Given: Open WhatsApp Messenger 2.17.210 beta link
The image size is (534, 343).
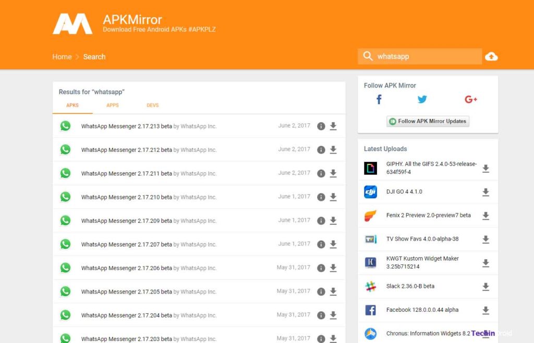Looking at the screenshot, I should coord(126,197).
